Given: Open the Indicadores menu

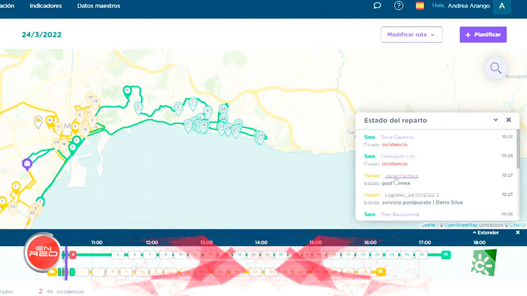Looking at the screenshot, I should [x=46, y=6].
